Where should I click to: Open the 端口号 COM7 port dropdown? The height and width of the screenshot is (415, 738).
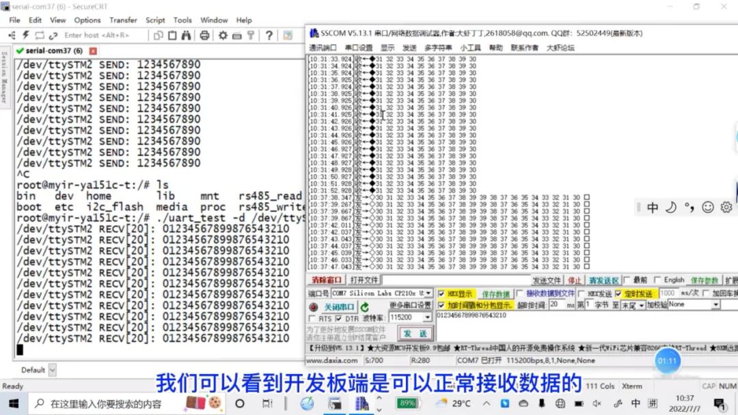pos(428,294)
